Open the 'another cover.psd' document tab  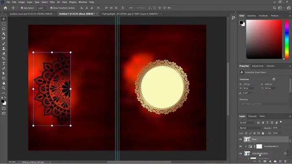[x=31, y=14]
